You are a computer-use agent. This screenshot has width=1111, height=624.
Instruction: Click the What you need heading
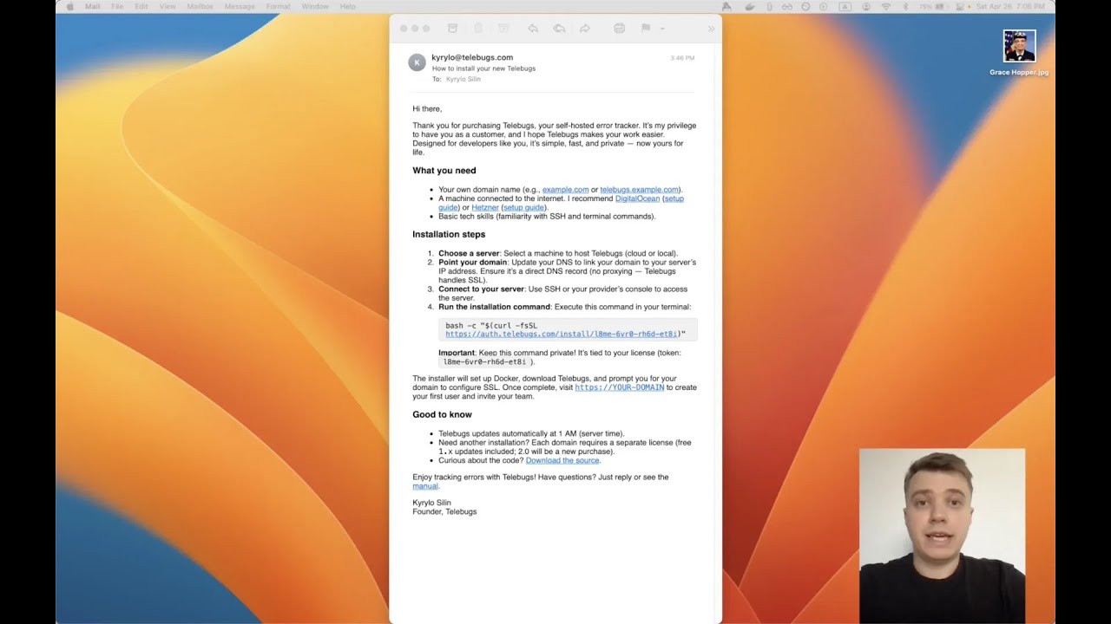(x=444, y=171)
